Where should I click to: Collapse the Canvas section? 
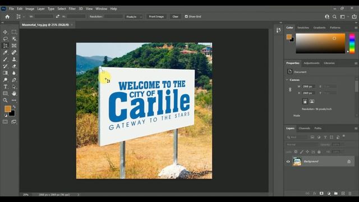pyautogui.click(x=287, y=80)
